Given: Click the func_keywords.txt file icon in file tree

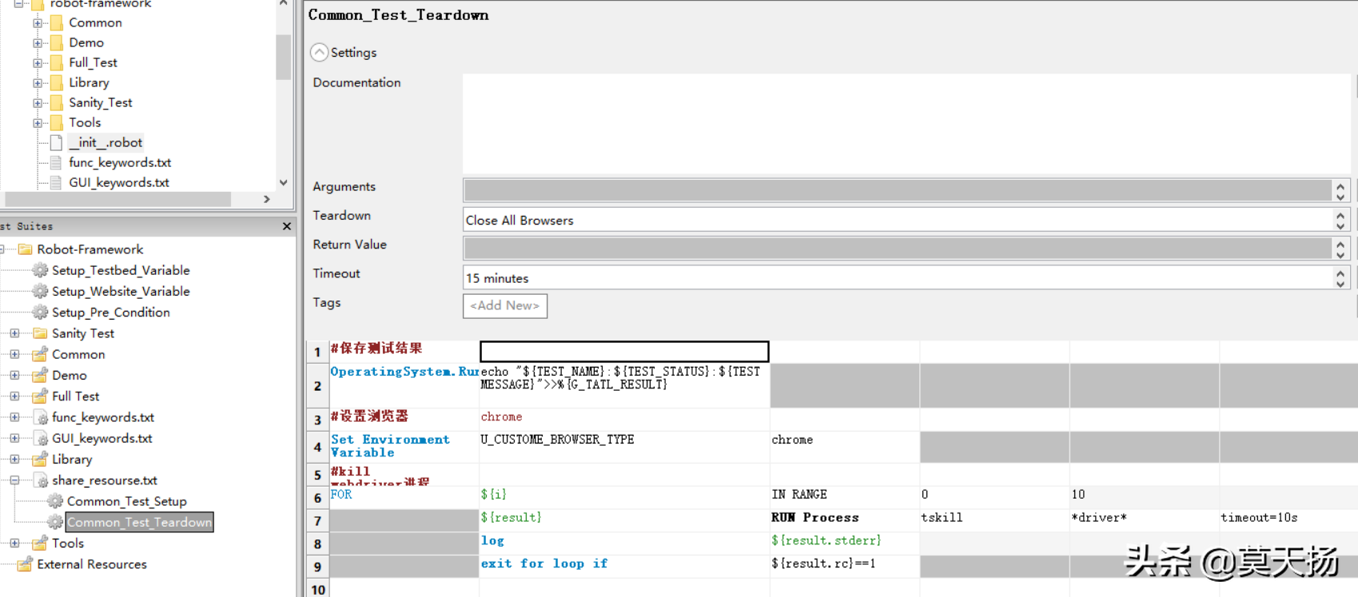Looking at the screenshot, I should point(56,162).
